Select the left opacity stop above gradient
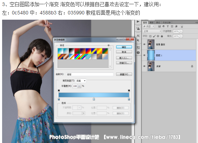Screen dimensions: 198x143 (x=59, y=91)
